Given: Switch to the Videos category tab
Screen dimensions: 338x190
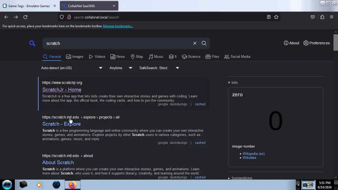Looking at the screenshot, I should tap(97, 56).
